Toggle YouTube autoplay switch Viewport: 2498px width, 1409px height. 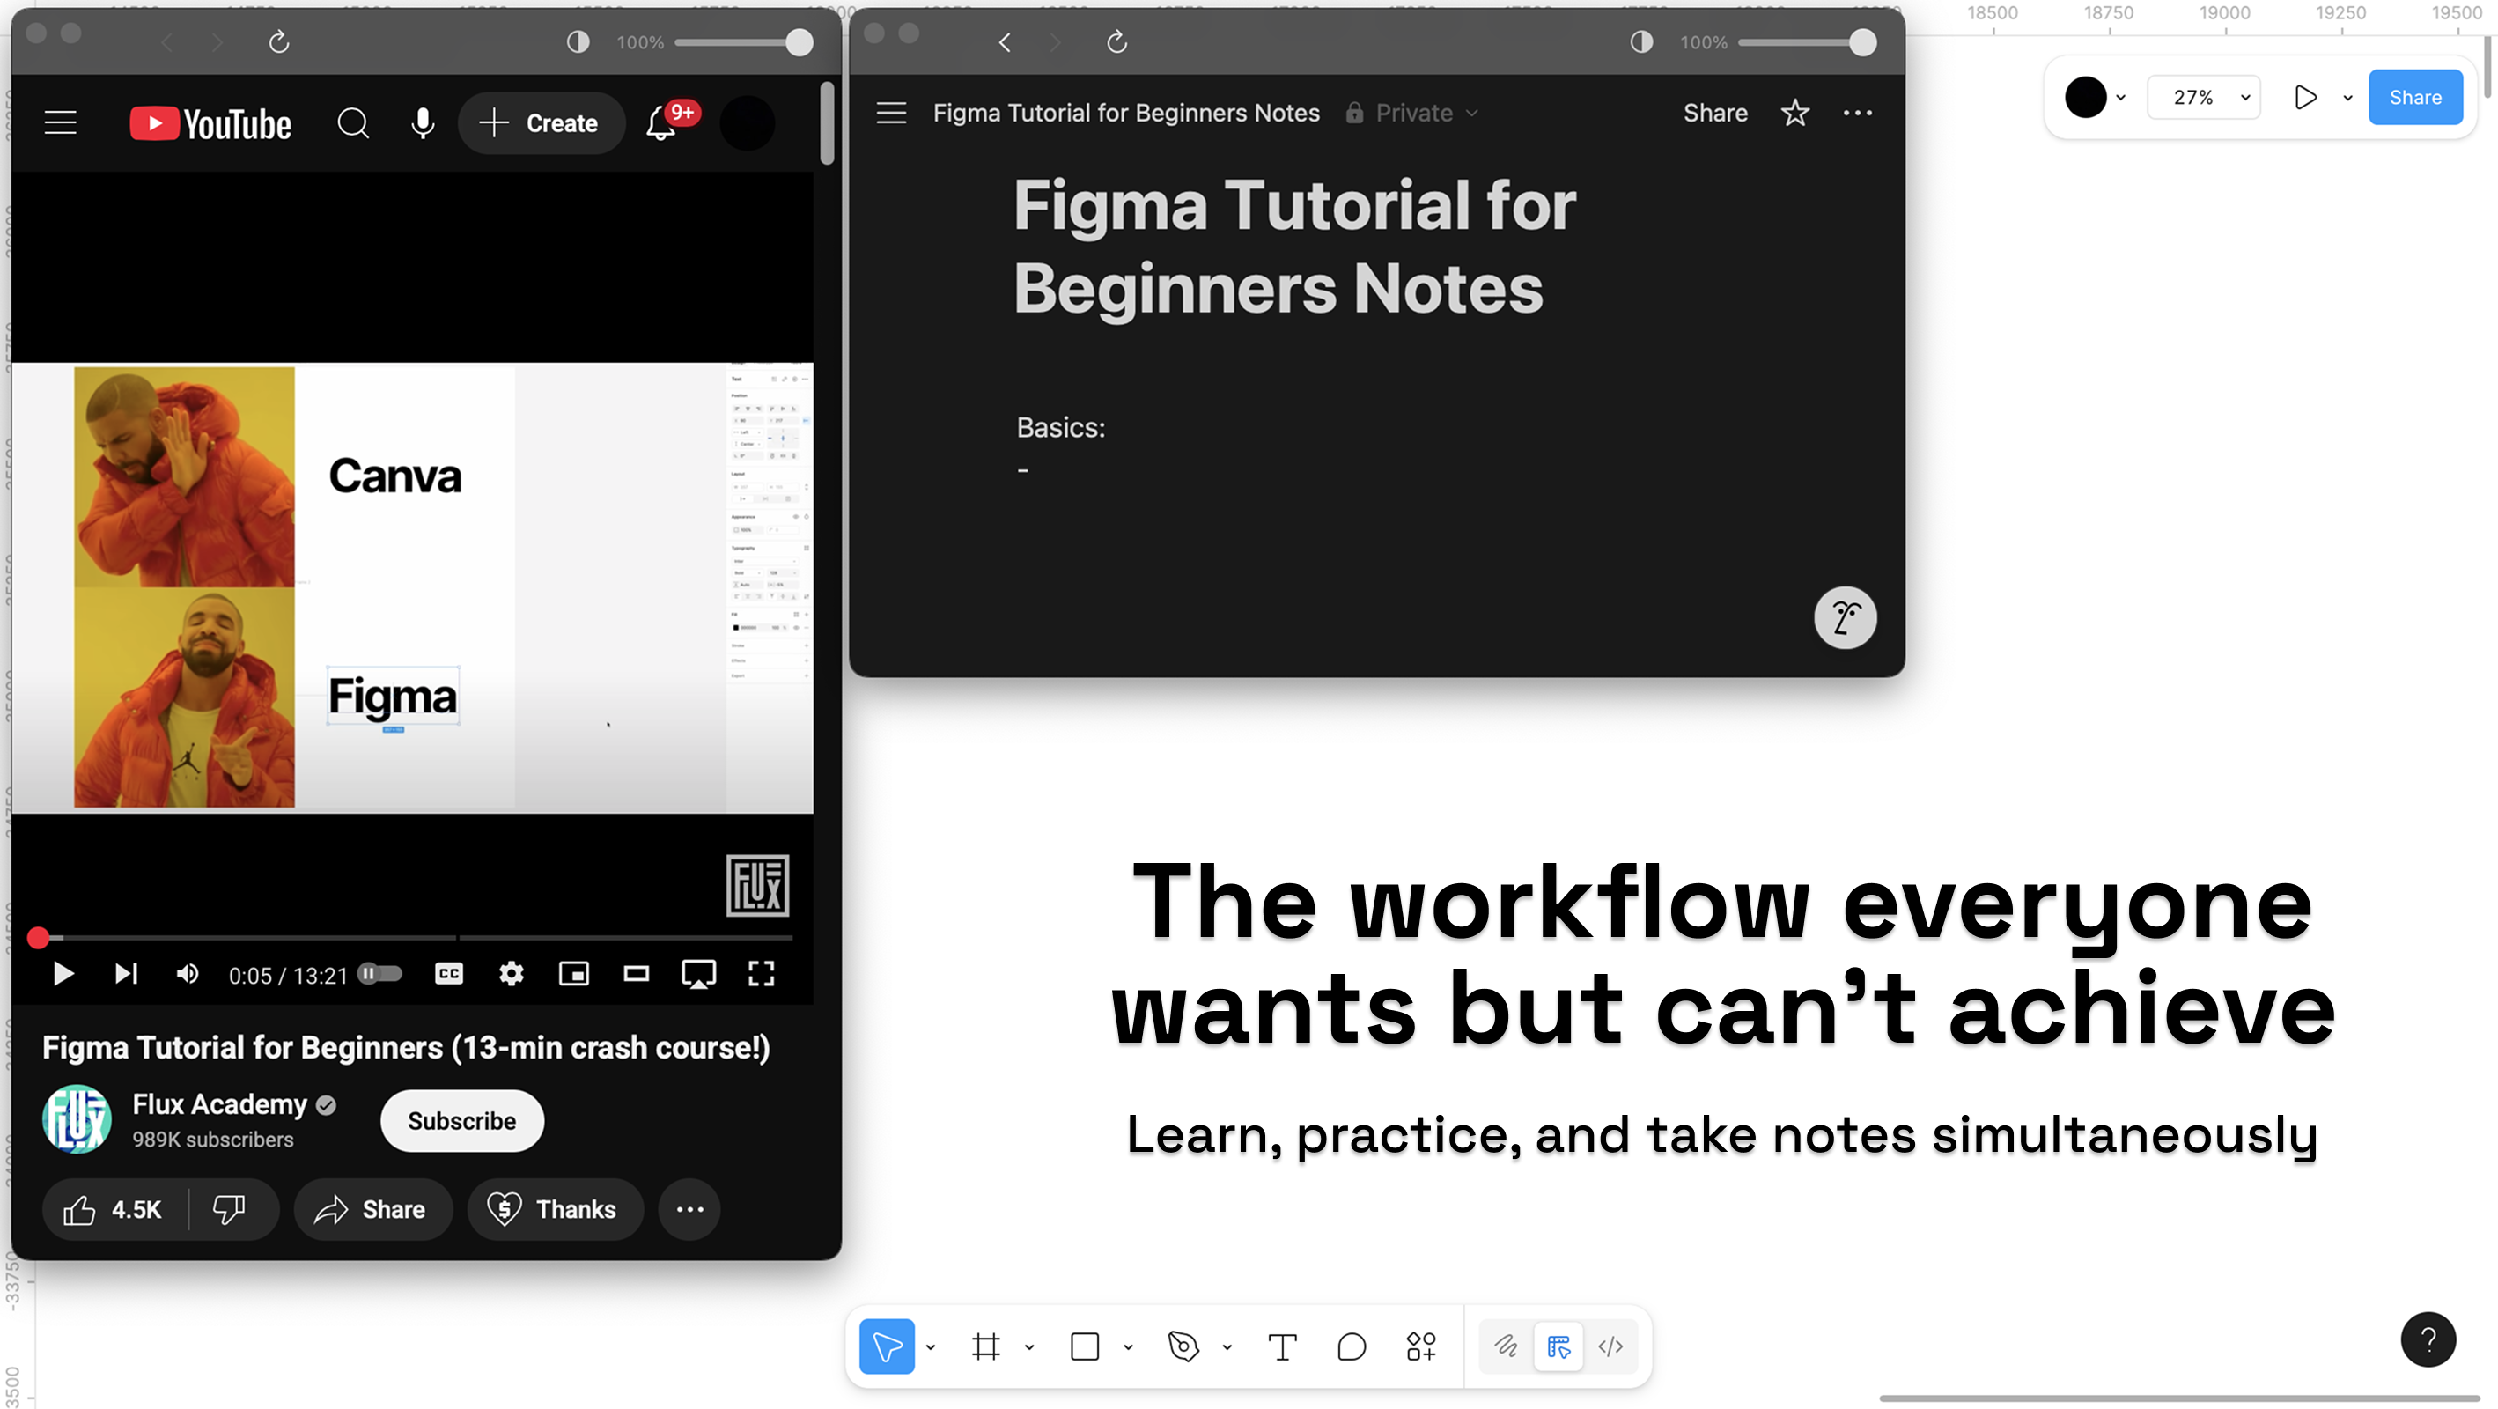[379, 974]
